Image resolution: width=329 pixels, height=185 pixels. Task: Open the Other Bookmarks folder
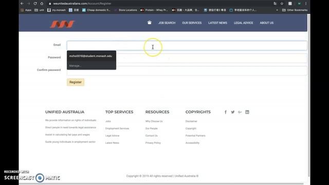(295, 10)
